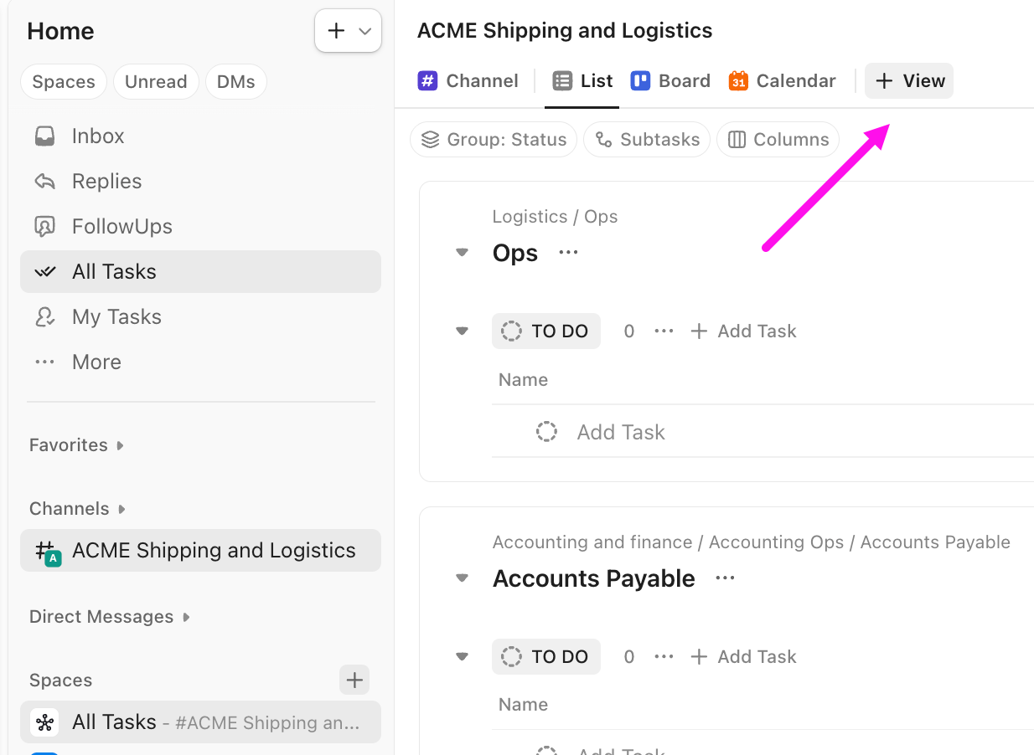This screenshot has height=755, width=1034.
Task: Open the ellipsis menu next to Ops
Action: pos(567,252)
